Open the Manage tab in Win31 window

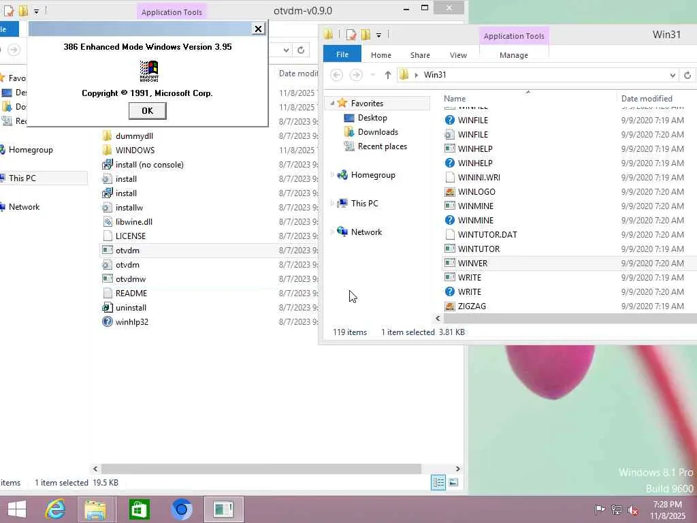(x=514, y=55)
